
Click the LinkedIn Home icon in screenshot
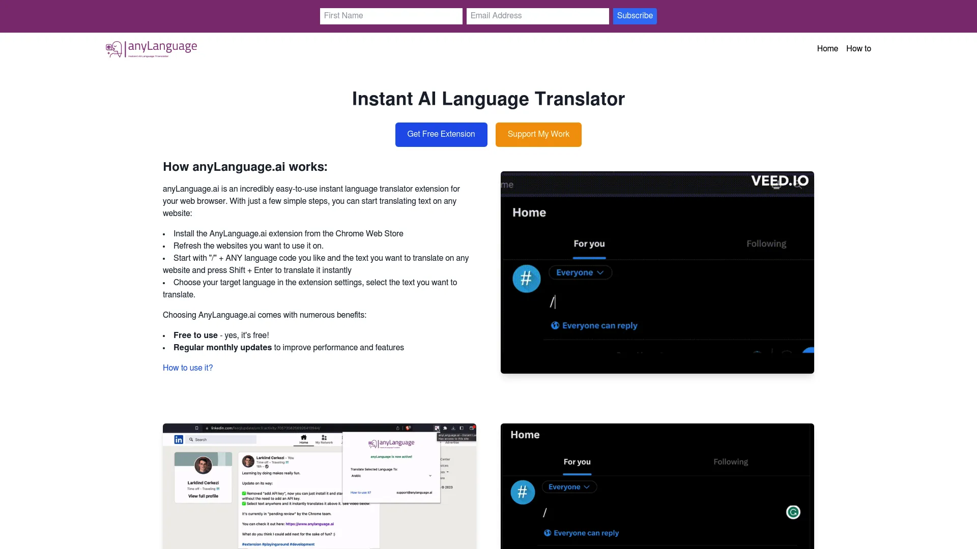tap(304, 439)
